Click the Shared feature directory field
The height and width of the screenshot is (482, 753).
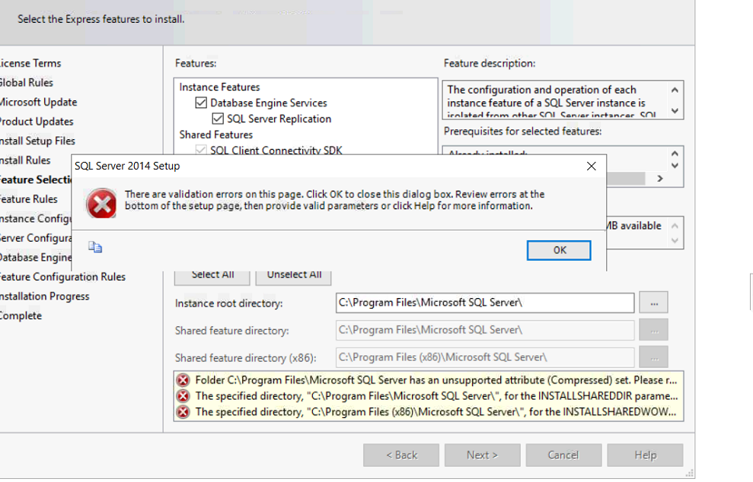[485, 330]
